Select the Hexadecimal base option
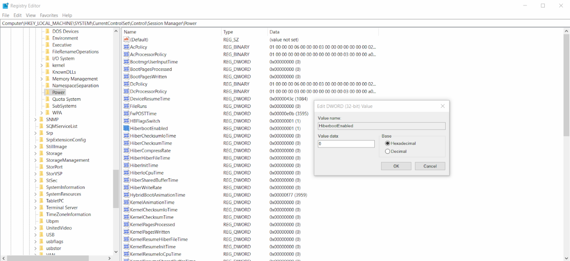570x261 pixels. [x=387, y=144]
